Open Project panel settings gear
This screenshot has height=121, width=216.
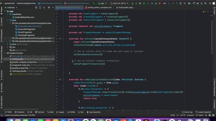tap(49, 7)
